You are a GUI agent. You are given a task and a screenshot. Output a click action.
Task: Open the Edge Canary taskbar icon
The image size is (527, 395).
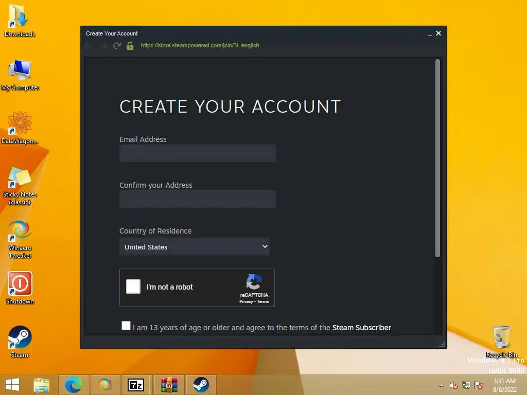tap(105, 385)
